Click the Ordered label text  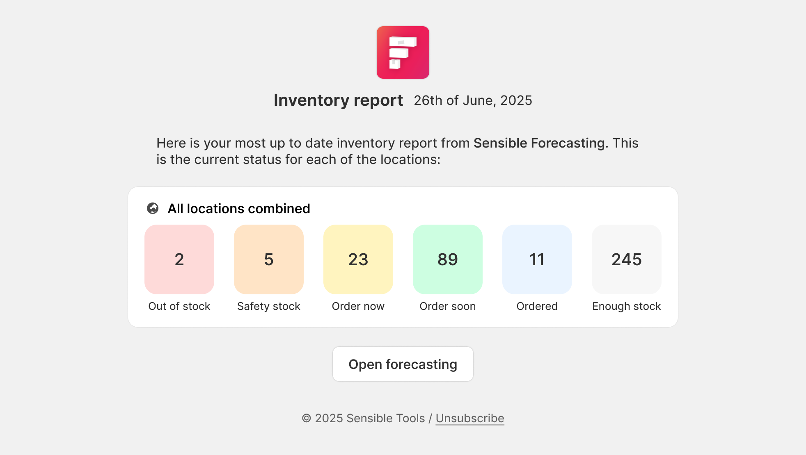[537, 306]
